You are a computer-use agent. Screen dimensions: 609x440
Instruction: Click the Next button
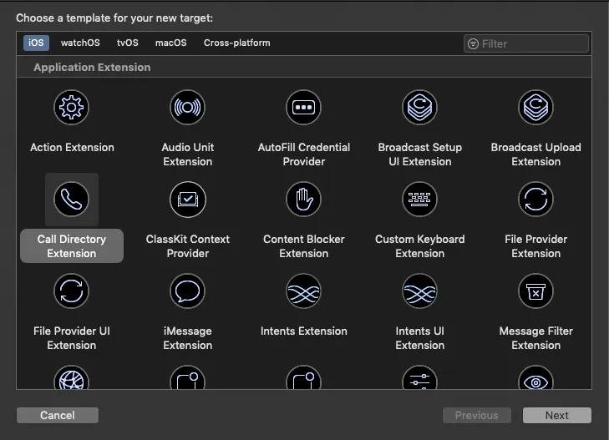coord(556,415)
